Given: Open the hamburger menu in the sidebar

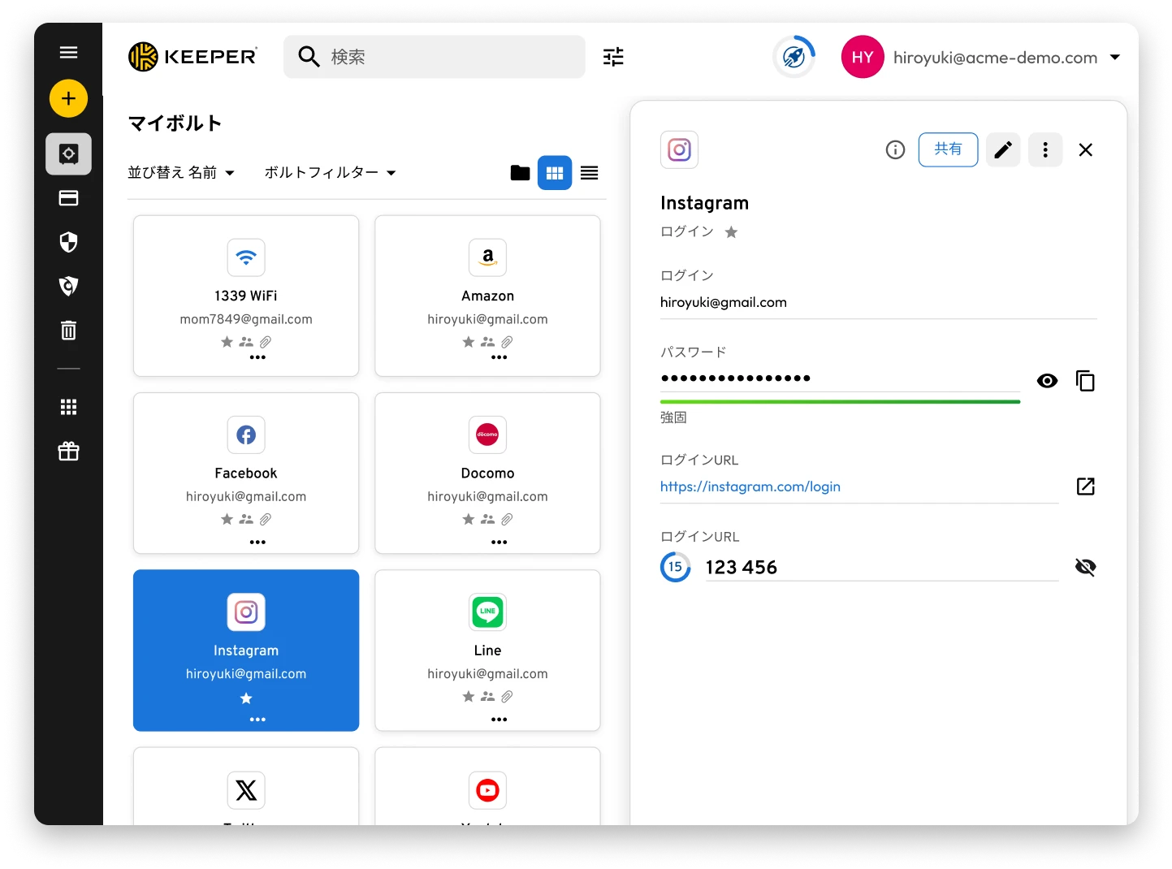Looking at the screenshot, I should [x=68, y=53].
